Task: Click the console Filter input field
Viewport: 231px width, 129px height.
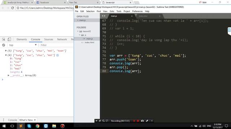Action: click(57, 45)
